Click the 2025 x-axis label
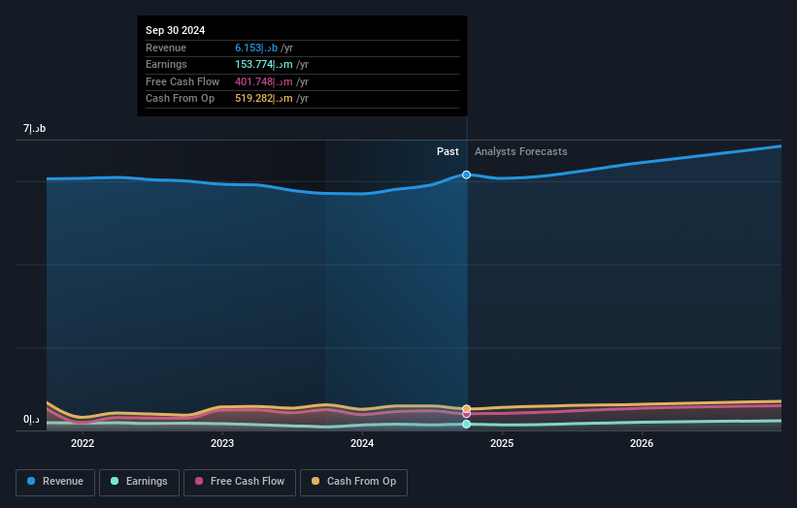The height and width of the screenshot is (508, 797). pos(502,444)
